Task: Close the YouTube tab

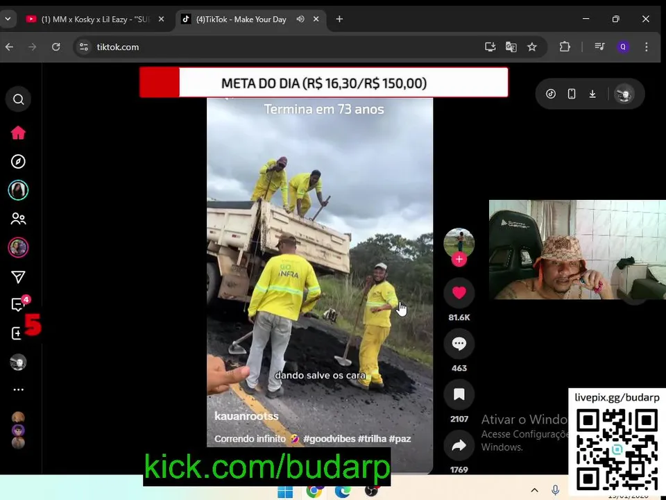Action: [x=161, y=19]
